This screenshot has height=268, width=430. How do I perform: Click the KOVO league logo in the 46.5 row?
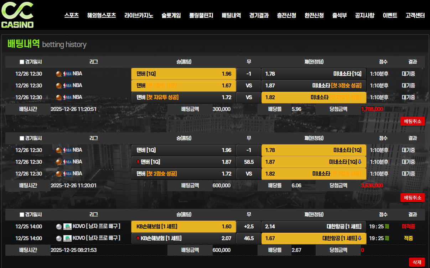point(67,238)
